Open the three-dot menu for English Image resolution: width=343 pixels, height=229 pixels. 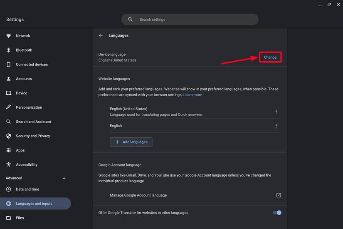point(276,126)
